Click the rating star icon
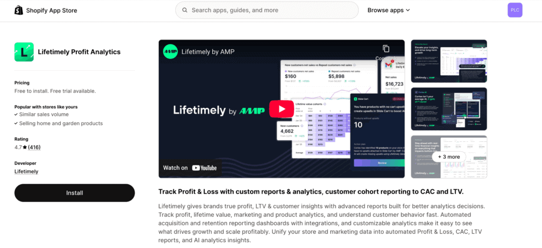This screenshot has width=542, height=248. coord(25,148)
